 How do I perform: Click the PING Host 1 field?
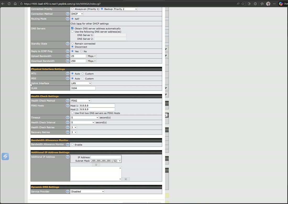pos(97,106)
